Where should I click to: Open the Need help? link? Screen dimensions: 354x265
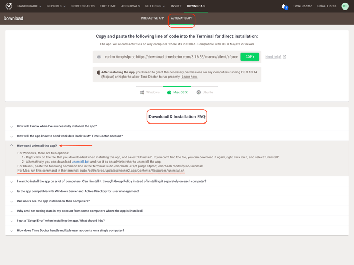[273, 57]
